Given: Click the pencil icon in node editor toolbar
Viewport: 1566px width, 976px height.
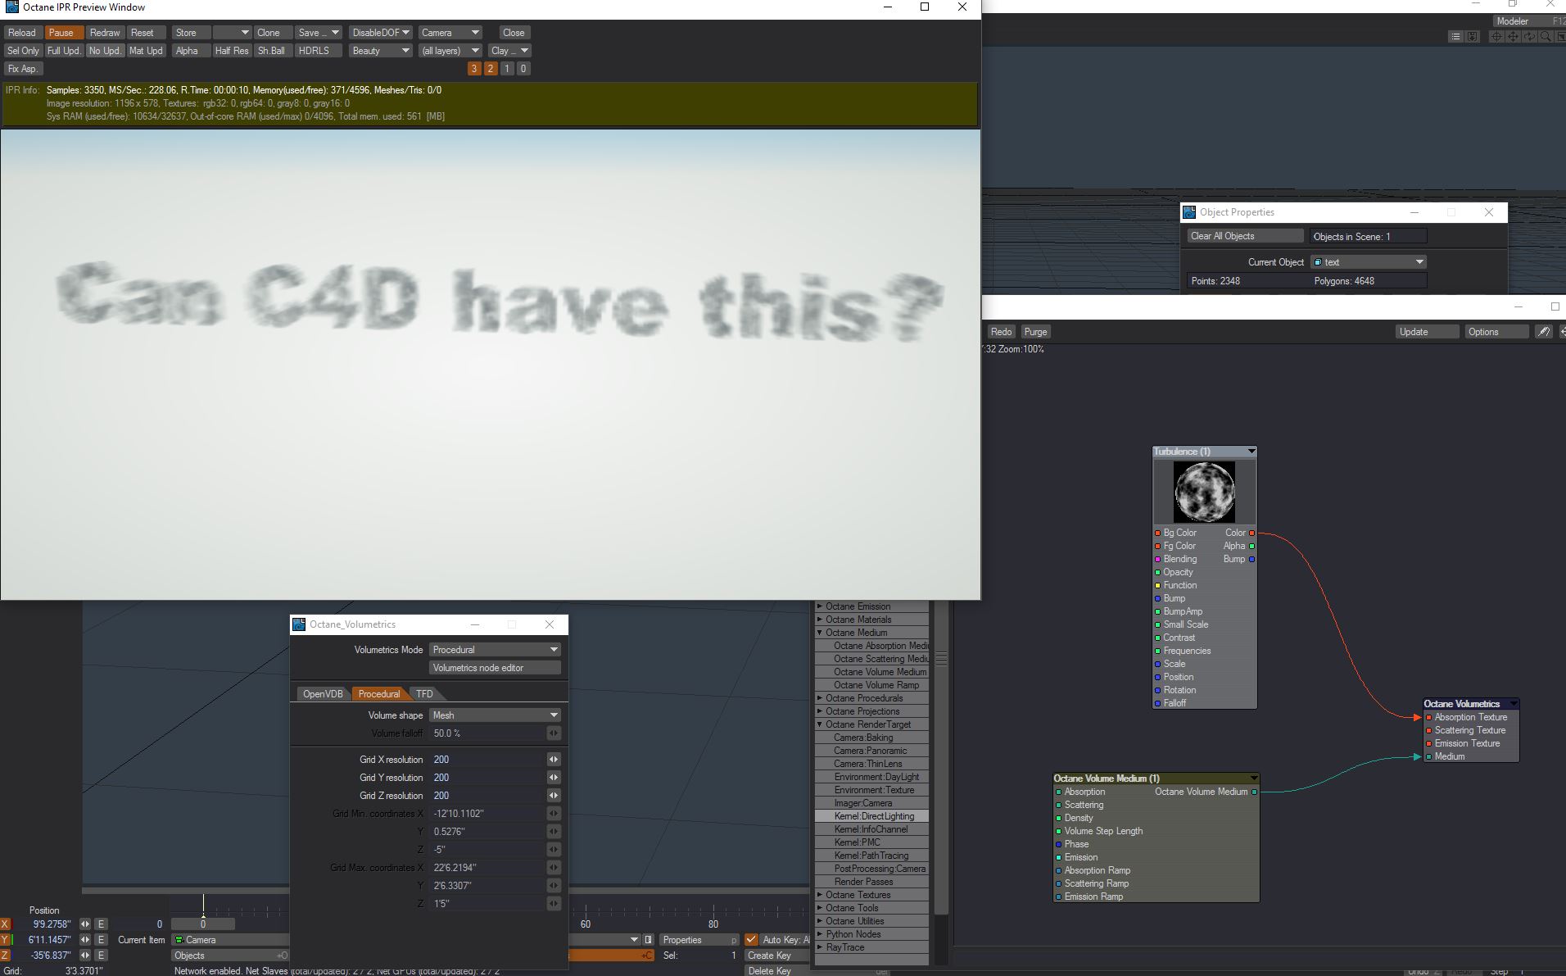Looking at the screenshot, I should 1544,332.
